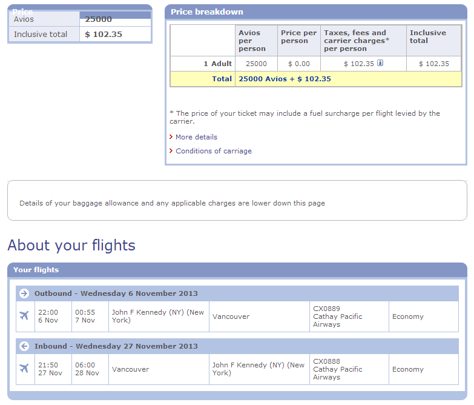Click the Inclusive total $102.35 in Price box
The height and width of the screenshot is (405, 474).
pos(104,34)
